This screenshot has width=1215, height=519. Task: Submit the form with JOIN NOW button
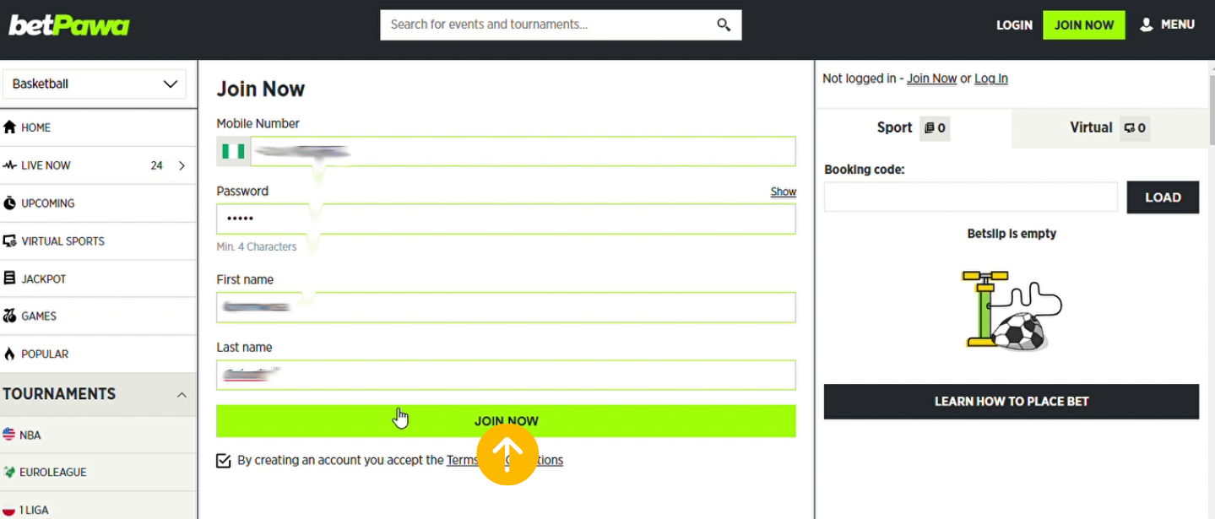point(506,421)
